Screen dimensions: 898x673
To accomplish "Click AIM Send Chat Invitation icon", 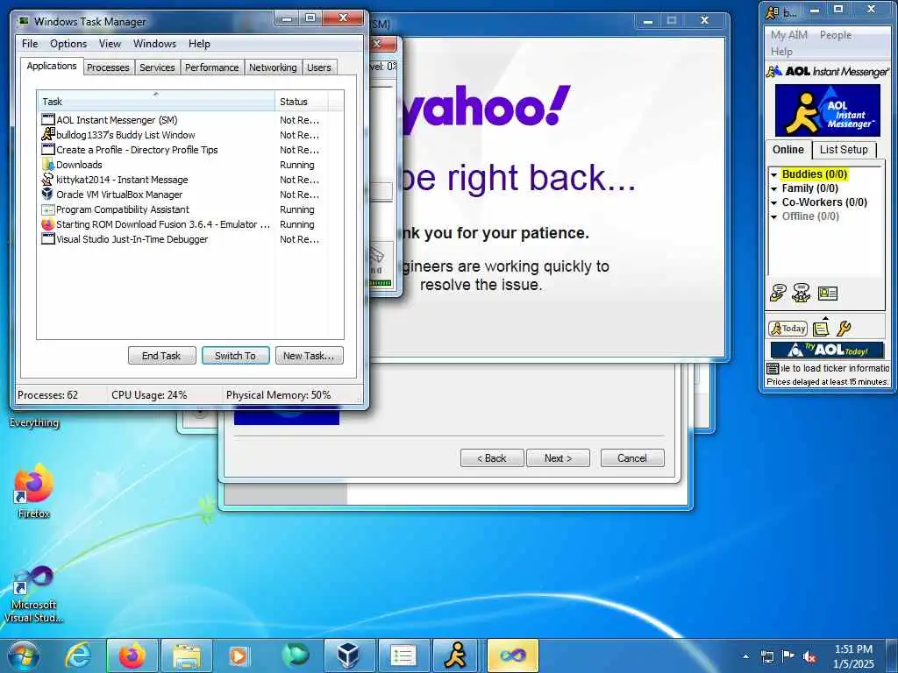I will 802,293.
